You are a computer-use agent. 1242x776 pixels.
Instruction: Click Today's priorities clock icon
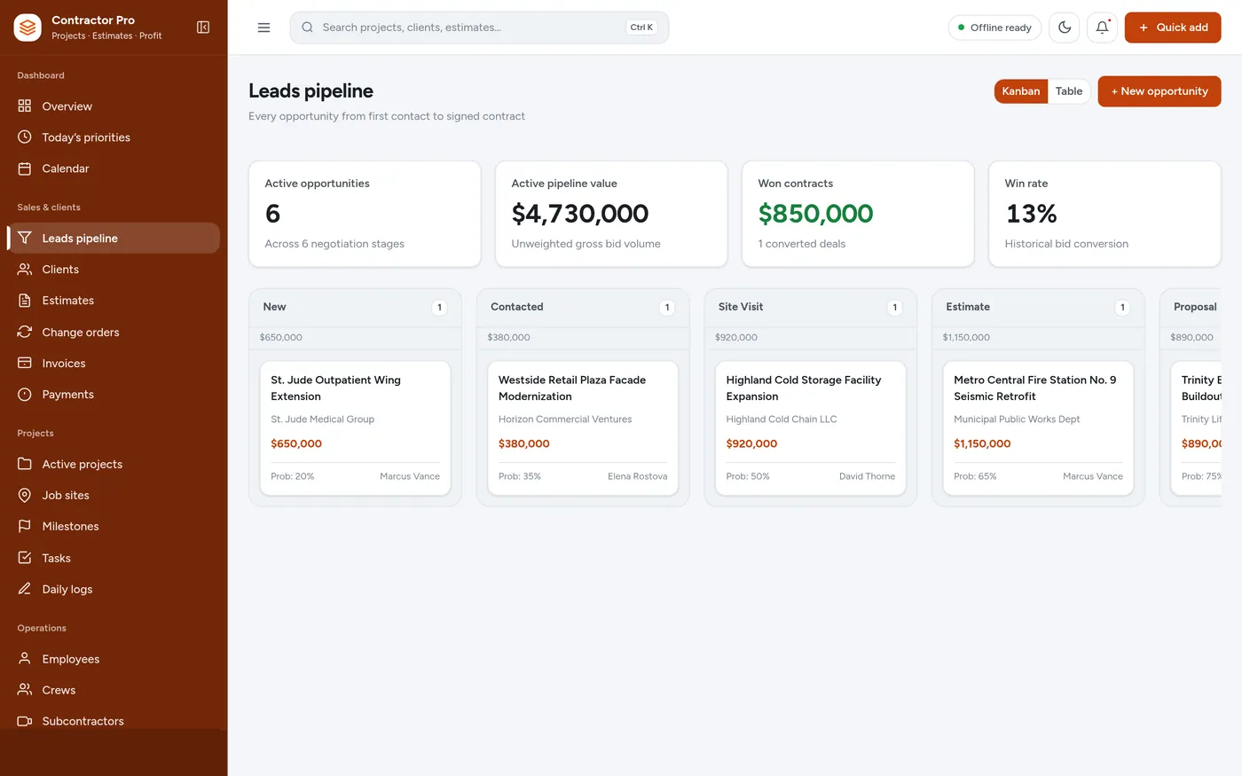tap(25, 137)
